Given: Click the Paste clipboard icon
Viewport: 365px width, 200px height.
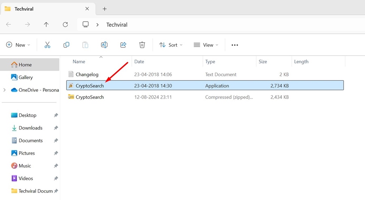Looking at the screenshot, I should click(85, 45).
